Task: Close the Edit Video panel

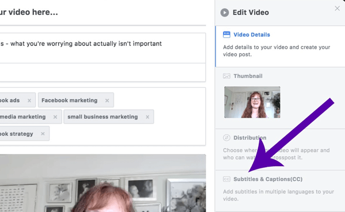Action: pyautogui.click(x=337, y=9)
